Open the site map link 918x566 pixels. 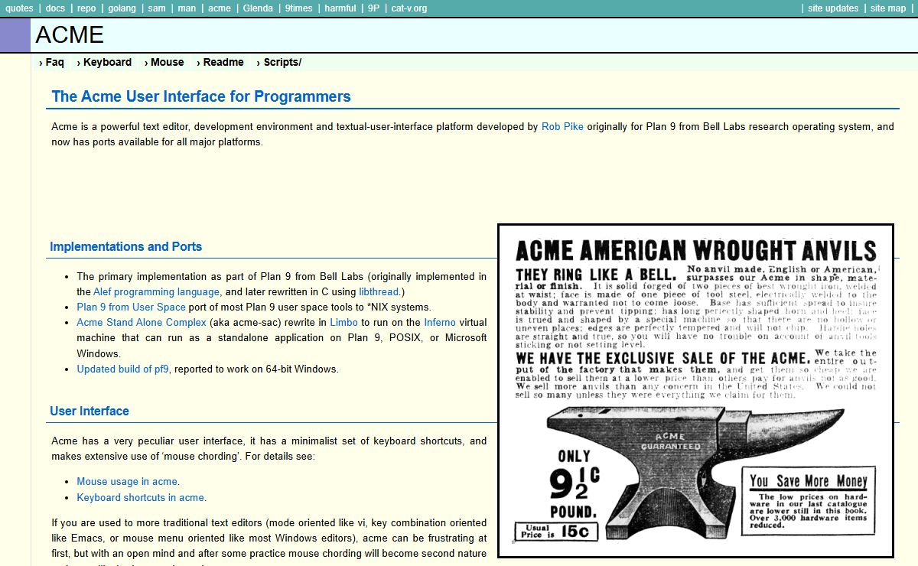[x=887, y=8]
